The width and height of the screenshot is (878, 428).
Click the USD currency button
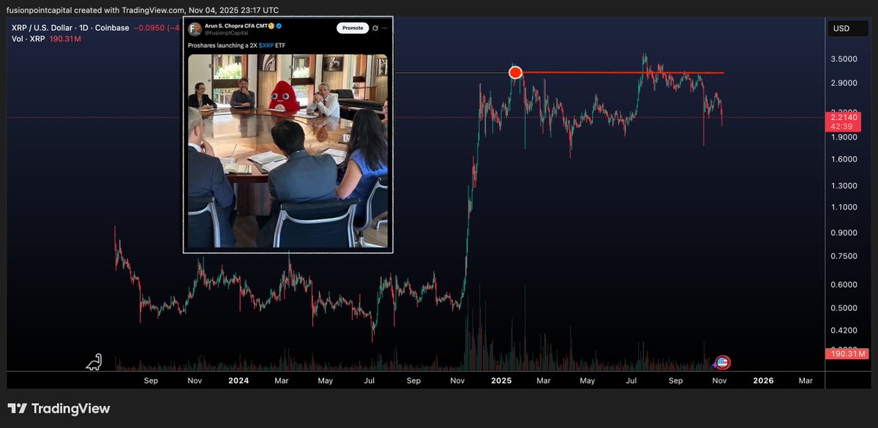pyautogui.click(x=849, y=29)
